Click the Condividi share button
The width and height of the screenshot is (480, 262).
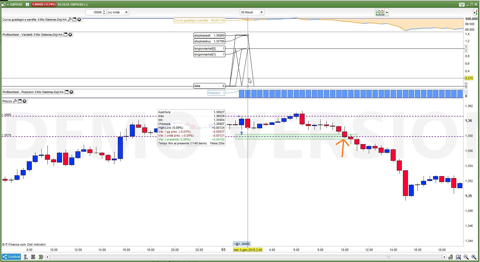11,257
